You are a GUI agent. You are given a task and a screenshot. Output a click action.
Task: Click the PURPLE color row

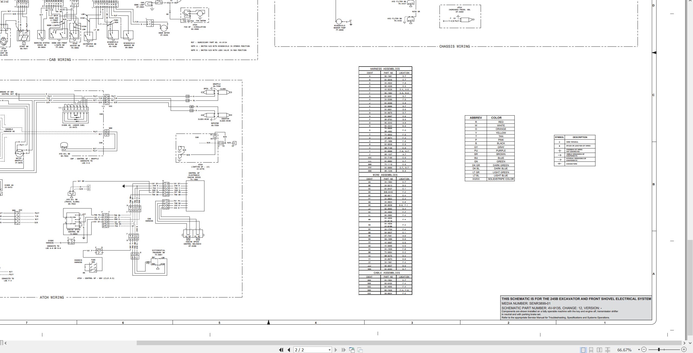[490, 151]
